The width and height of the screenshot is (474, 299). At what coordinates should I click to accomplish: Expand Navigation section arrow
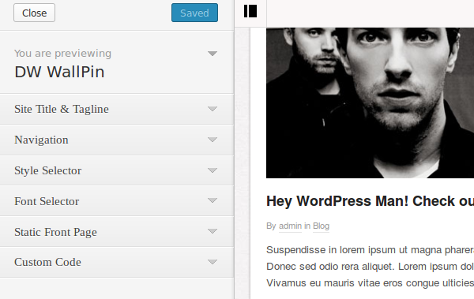pos(213,140)
